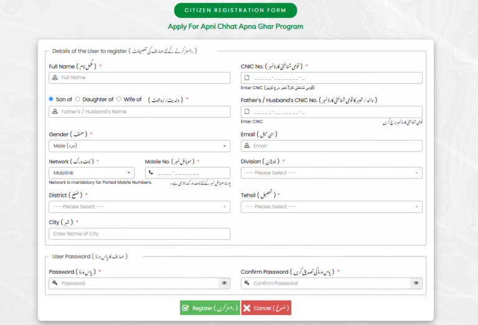Focus the CNIC No. input field
The image size is (478, 325).
[x=331, y=78]
